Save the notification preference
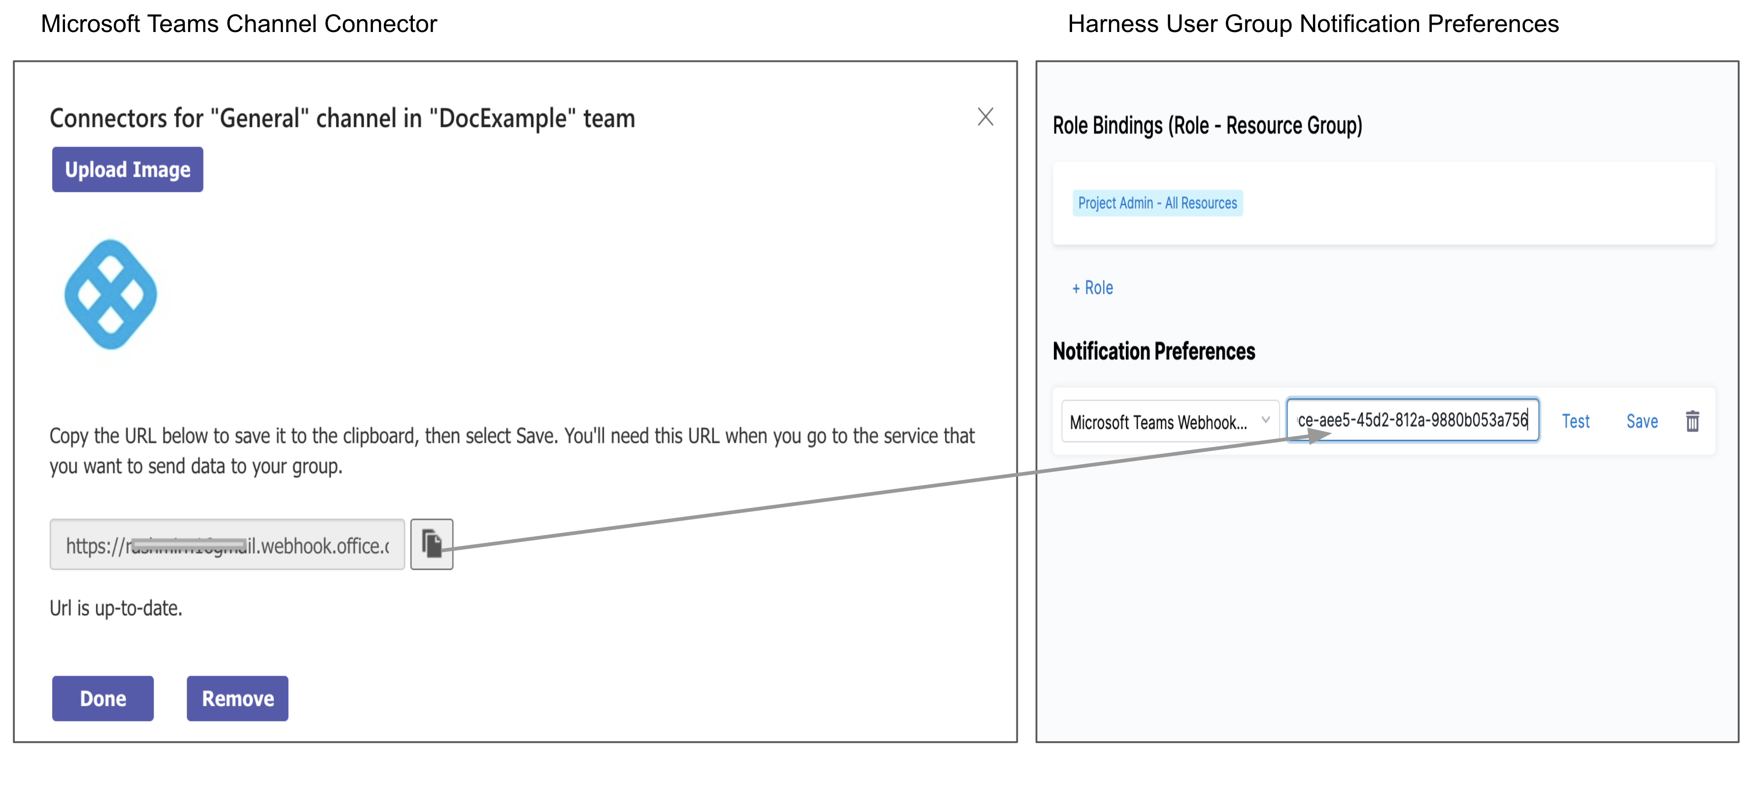Screen dimensions: 1754x787 click(1642, 421)
